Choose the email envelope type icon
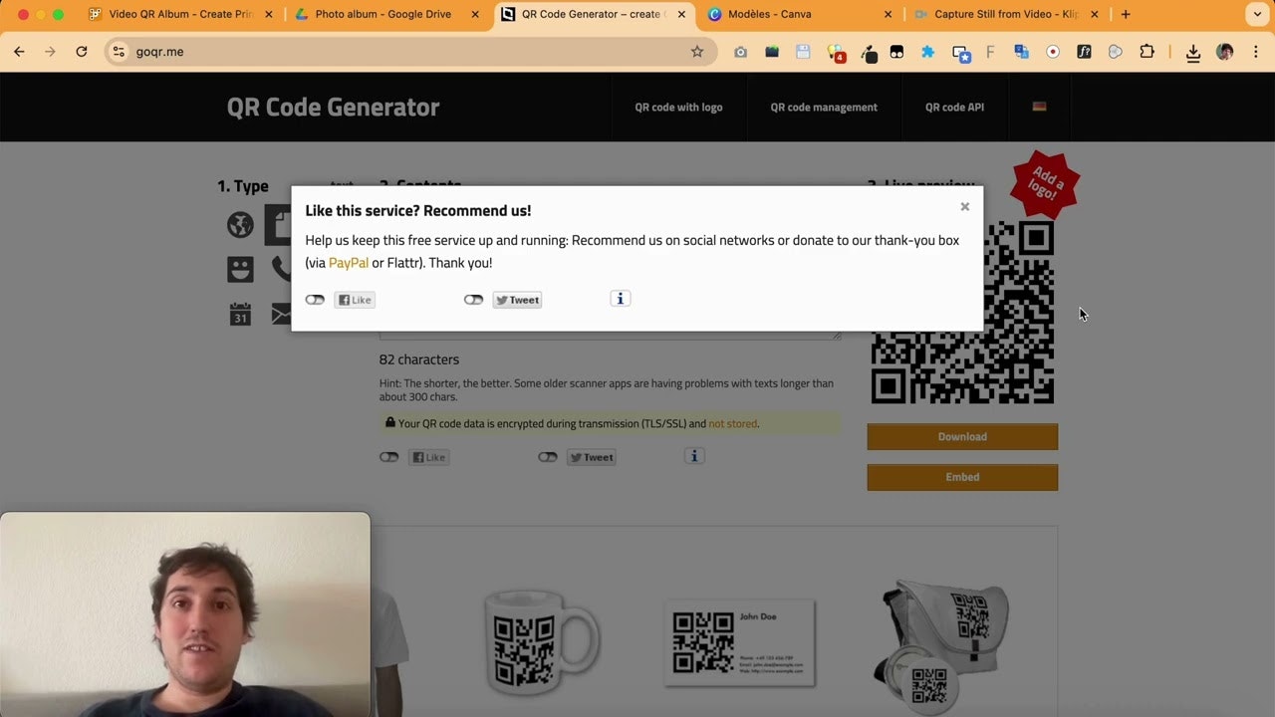The height and width of the screenshot is (717, 1275). pos(283,315)
